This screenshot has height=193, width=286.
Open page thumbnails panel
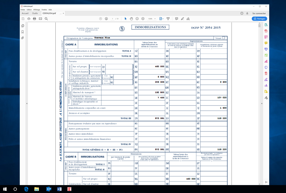23,26
